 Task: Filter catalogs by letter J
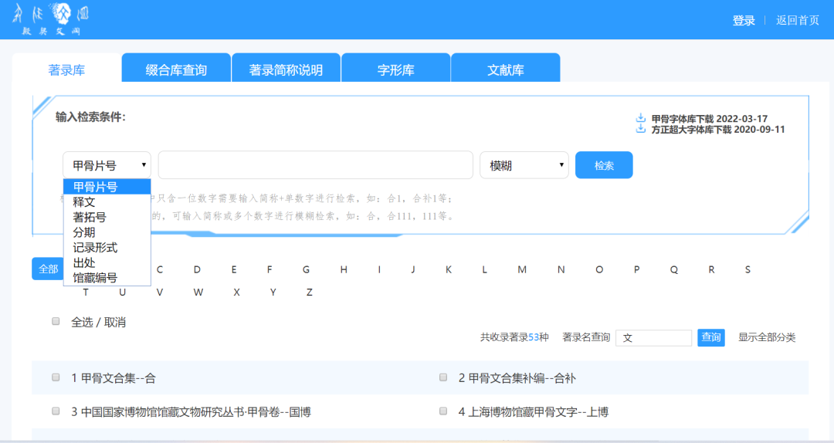tap(412, 269)
